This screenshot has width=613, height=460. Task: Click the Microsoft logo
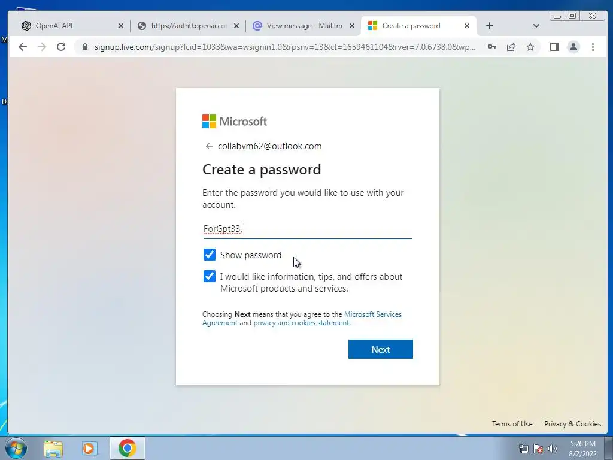(x=235, y=121)
